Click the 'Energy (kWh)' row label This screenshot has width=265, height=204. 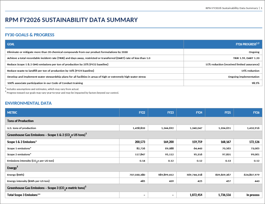(x=15, y=175)
